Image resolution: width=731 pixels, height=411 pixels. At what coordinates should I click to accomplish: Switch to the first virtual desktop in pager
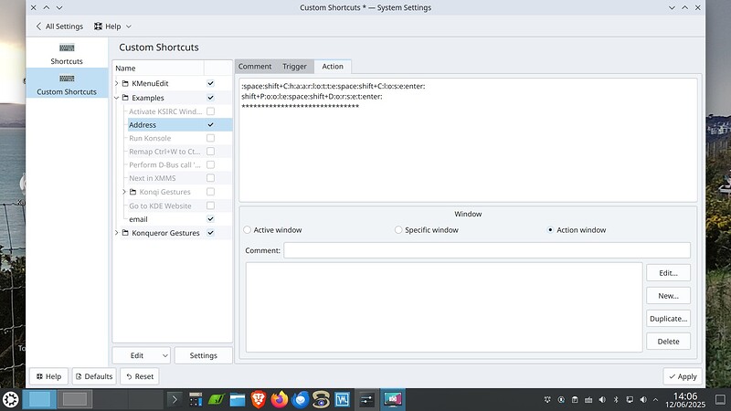[39, 399]
